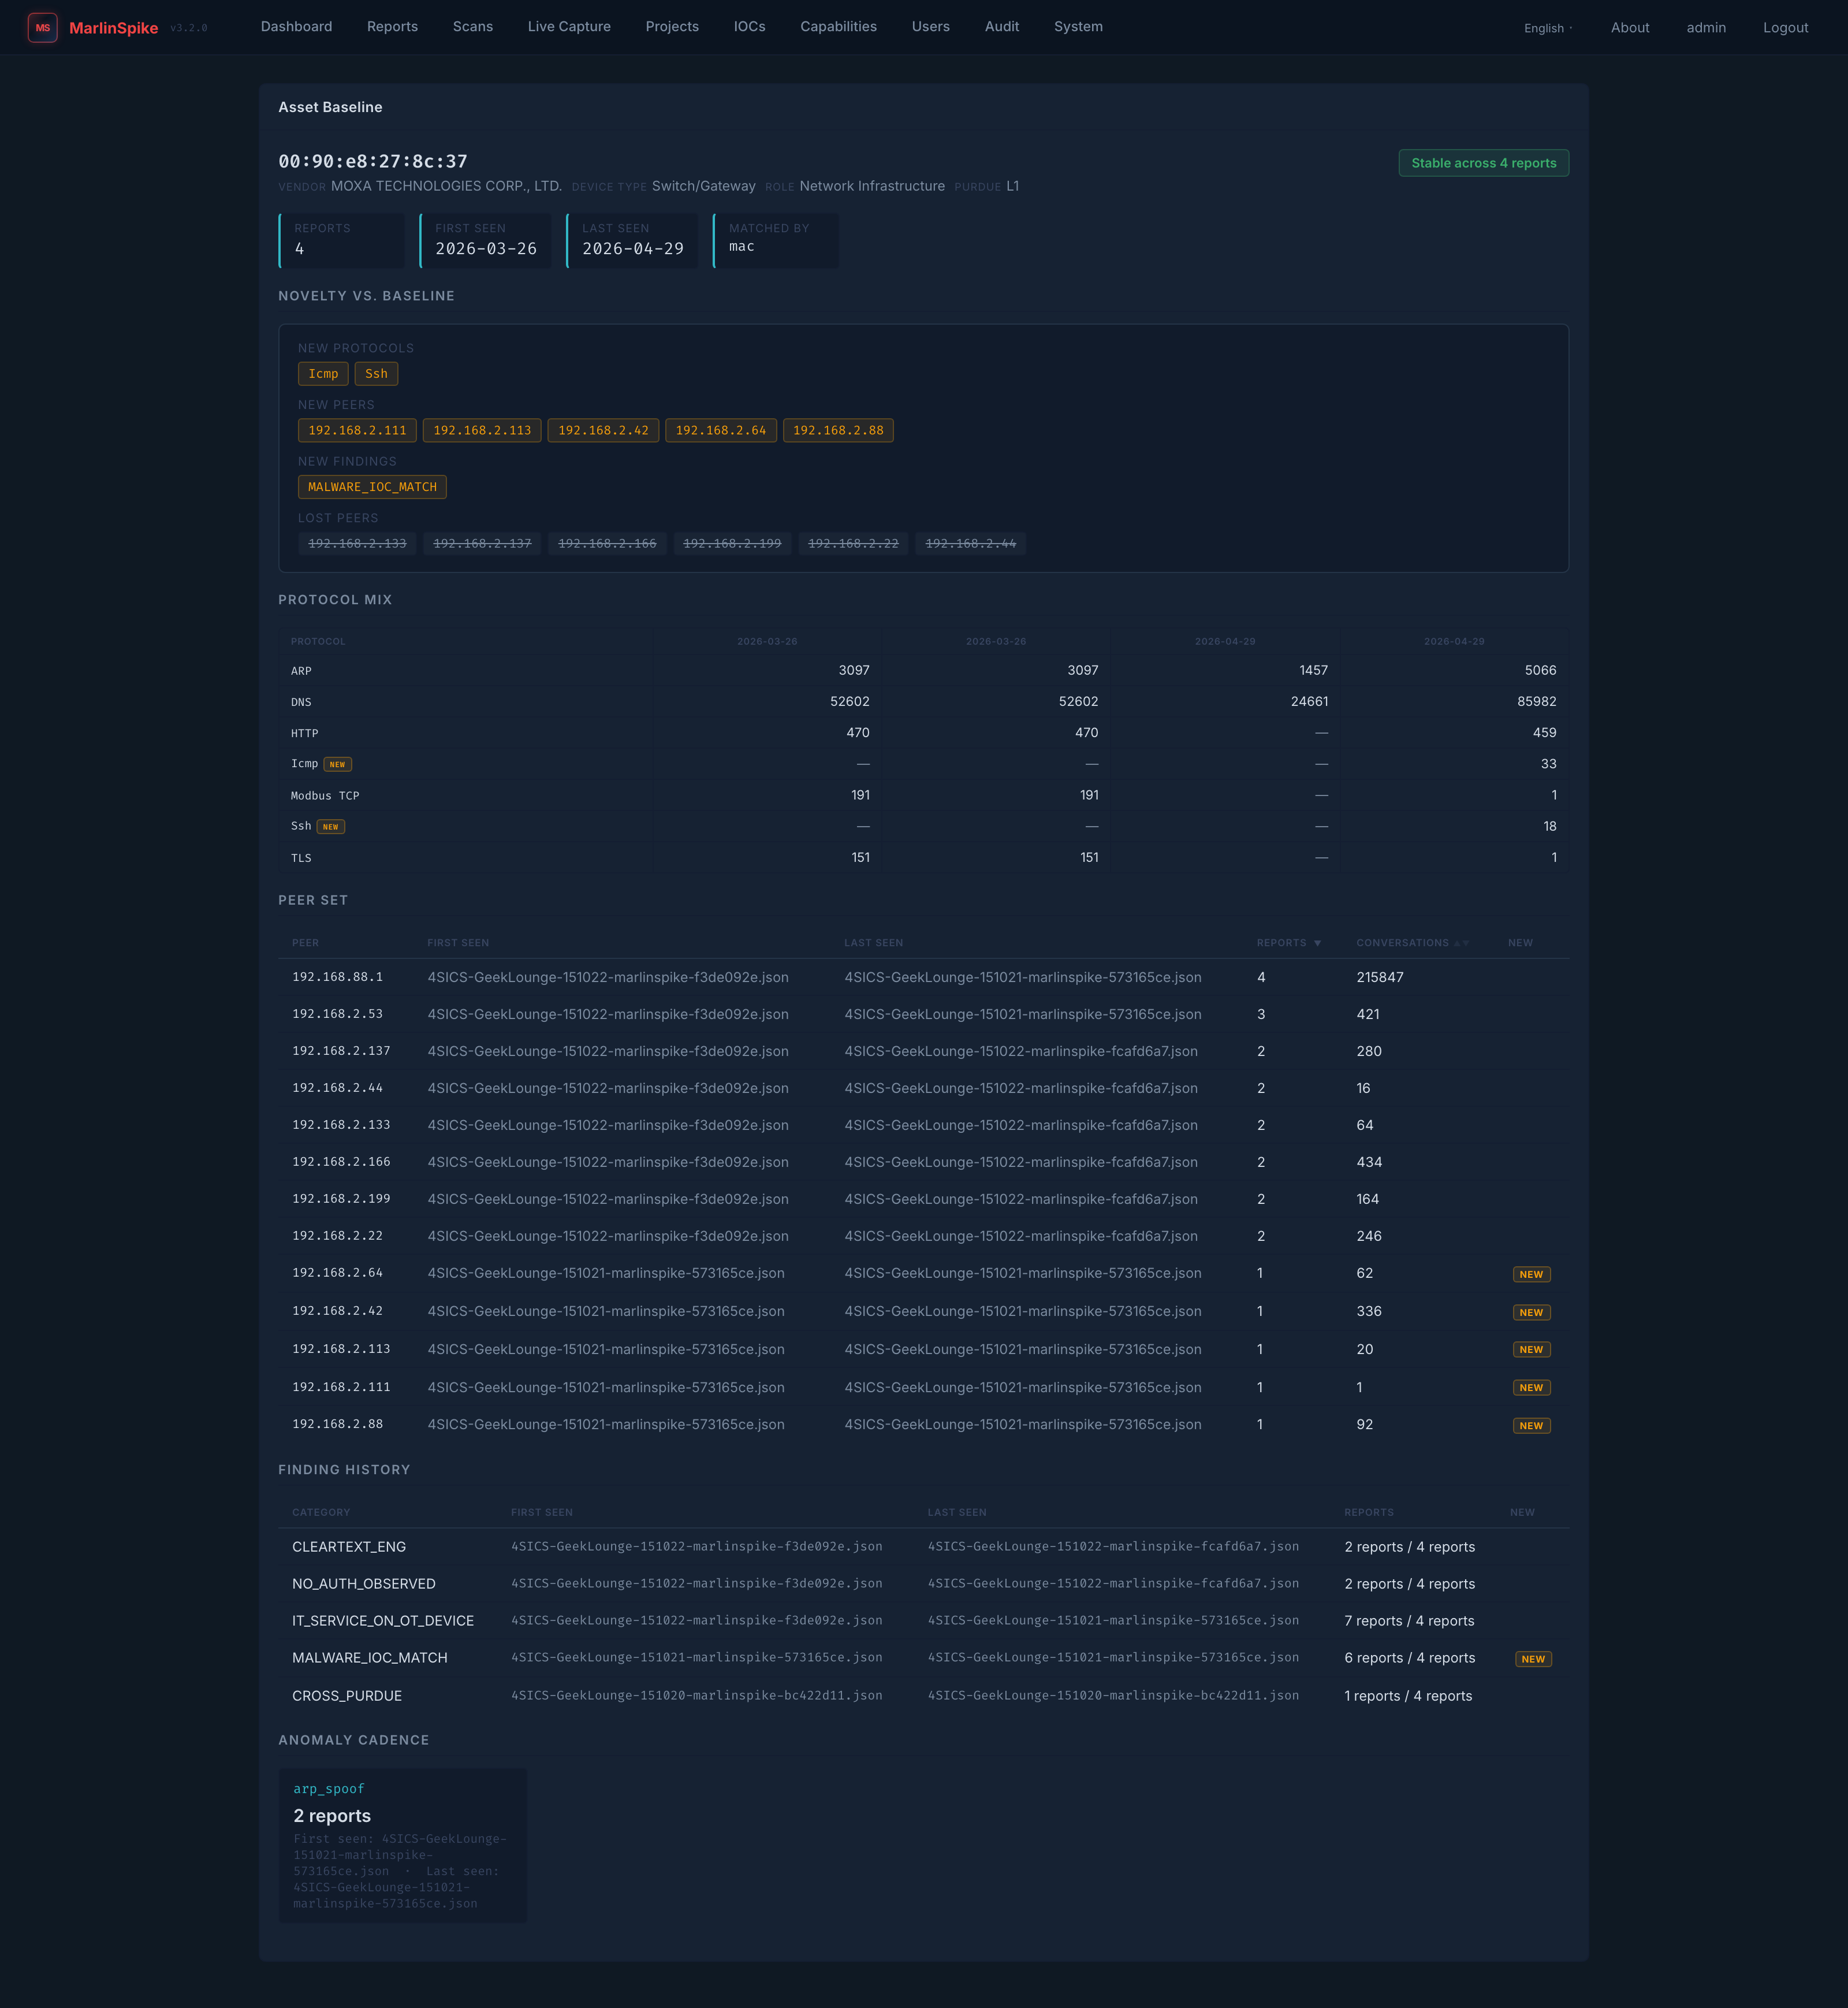Click the MarlinSpike brand name

pyautogui.click(x=113, y=28)
